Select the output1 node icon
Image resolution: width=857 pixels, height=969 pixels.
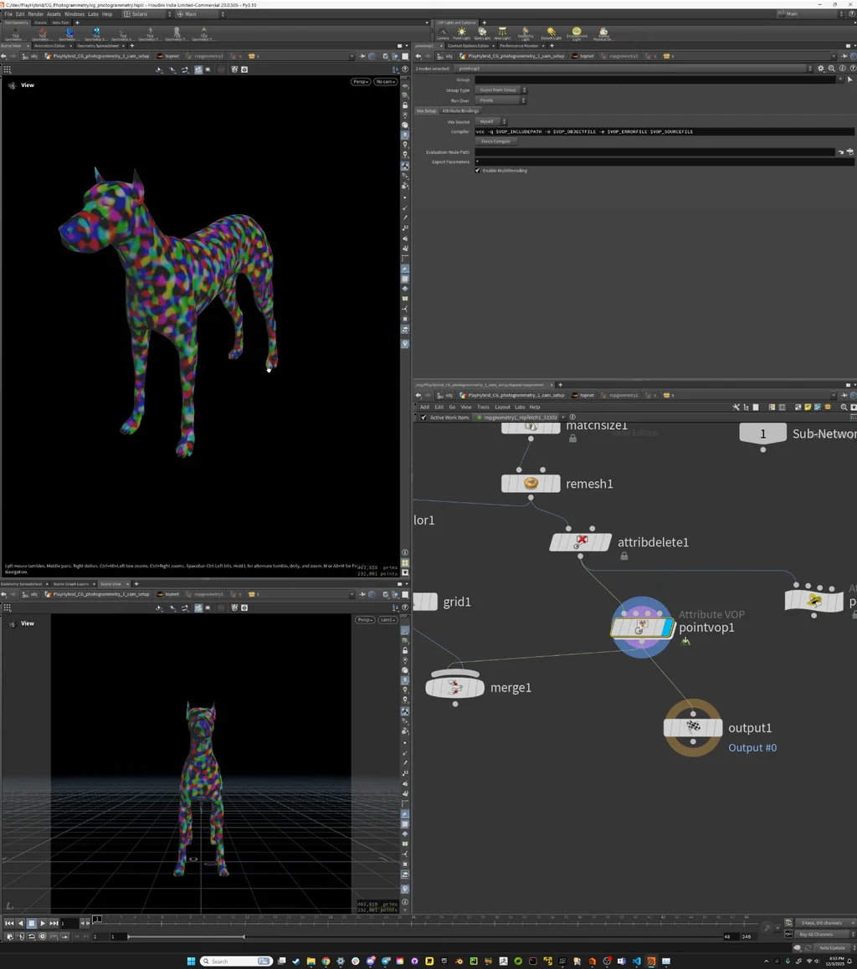coord(693,727)
